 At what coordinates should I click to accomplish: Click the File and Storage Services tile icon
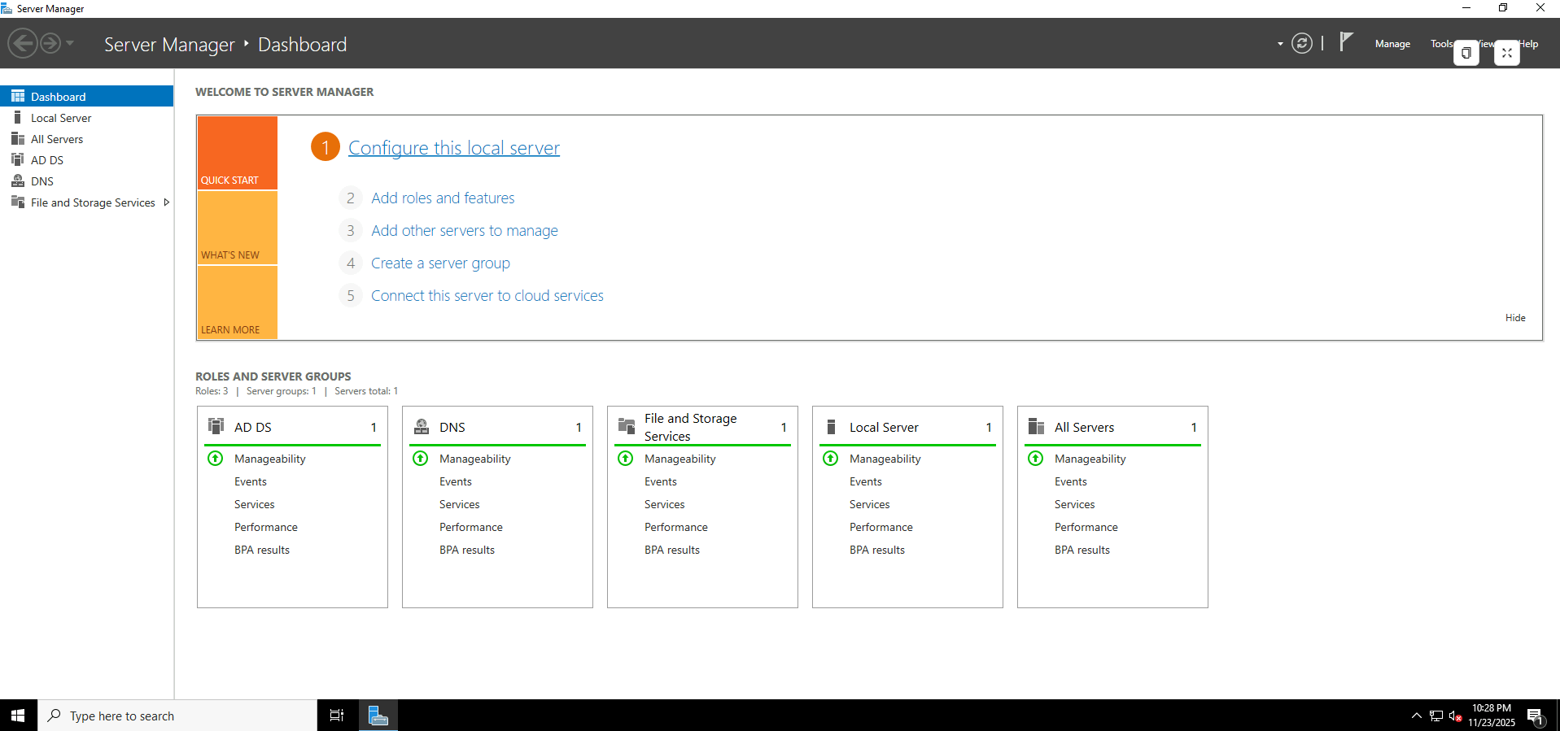coord(627,426)
